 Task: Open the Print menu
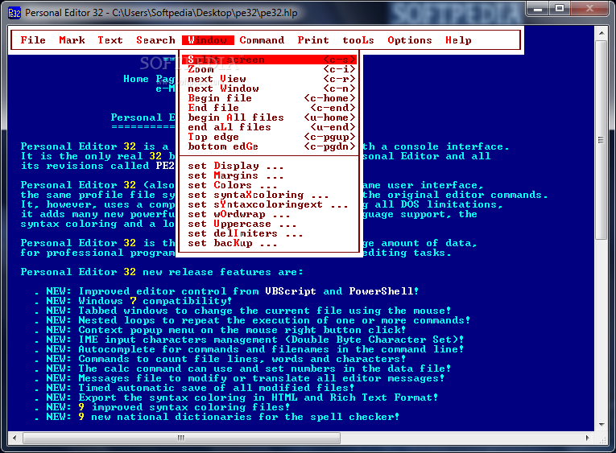313,40
